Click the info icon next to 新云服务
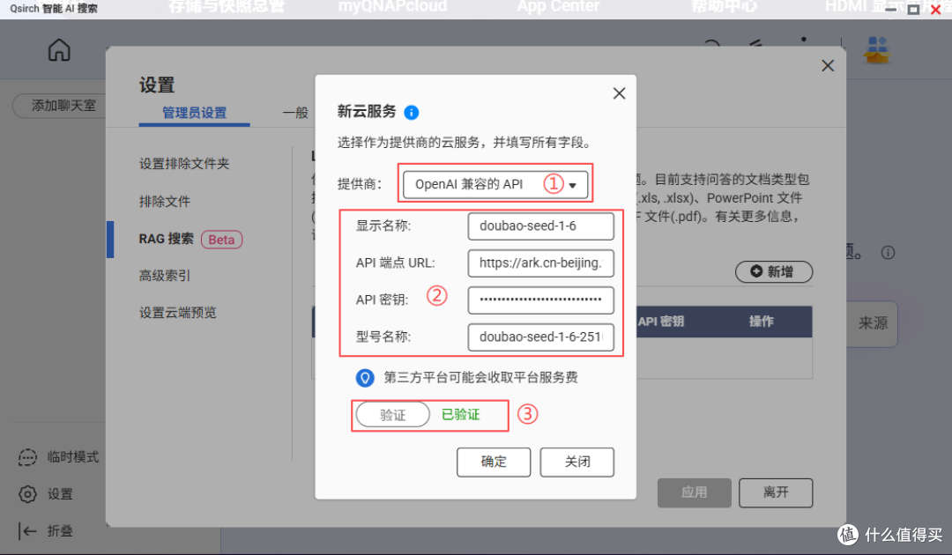The height and width of the screenshot is (555, 952). [411, 112]
